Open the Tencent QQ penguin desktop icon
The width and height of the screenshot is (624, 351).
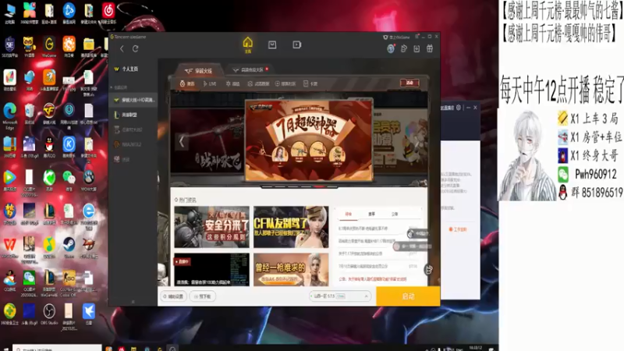point(49,147)
